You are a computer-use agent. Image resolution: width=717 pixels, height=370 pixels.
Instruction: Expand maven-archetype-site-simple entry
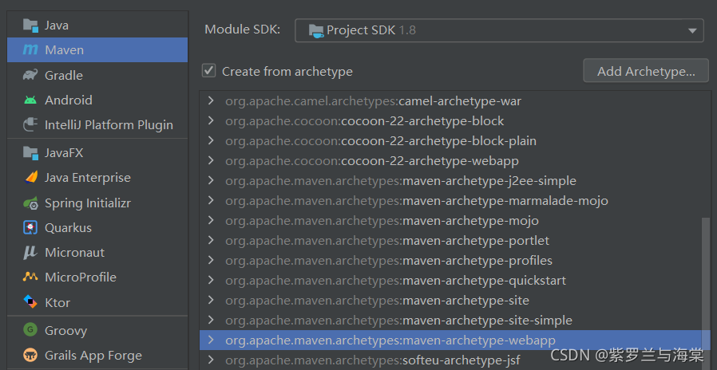(x=211, y=321)
